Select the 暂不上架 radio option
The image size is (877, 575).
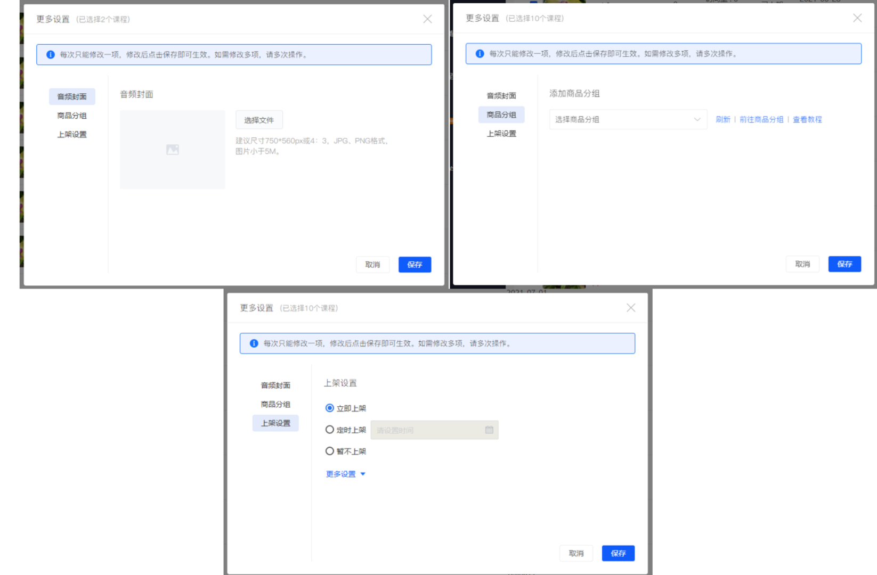click(330, 451)
